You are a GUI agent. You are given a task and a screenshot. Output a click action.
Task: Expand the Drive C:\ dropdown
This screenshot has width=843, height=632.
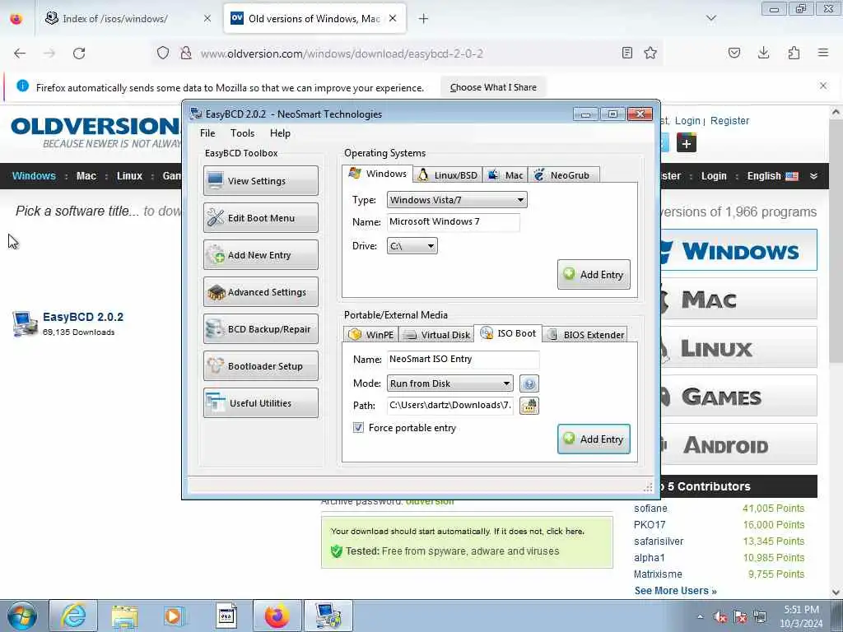[412, 246]
